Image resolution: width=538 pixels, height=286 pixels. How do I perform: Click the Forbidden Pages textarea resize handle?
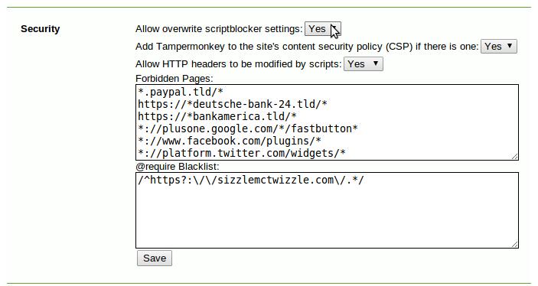[515, 156]
